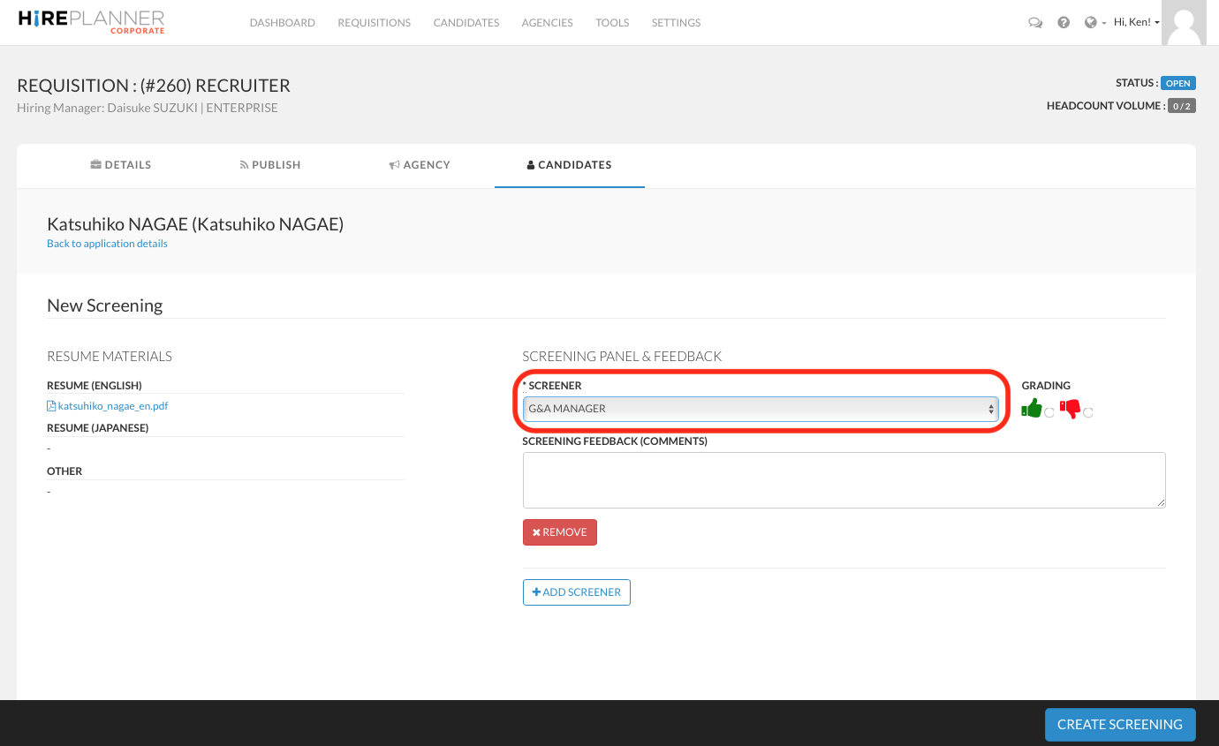Open the Screener dropdown showing G&A Manager
The width and height of the screenshot is (1219, 746).
(x=760, y=409)
